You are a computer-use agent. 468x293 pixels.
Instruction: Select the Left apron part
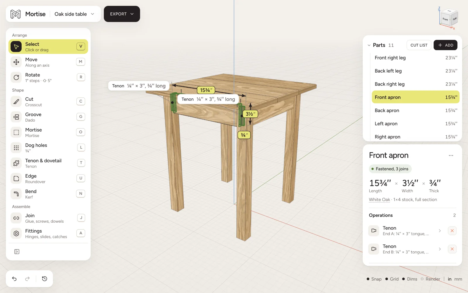(415, 124)
